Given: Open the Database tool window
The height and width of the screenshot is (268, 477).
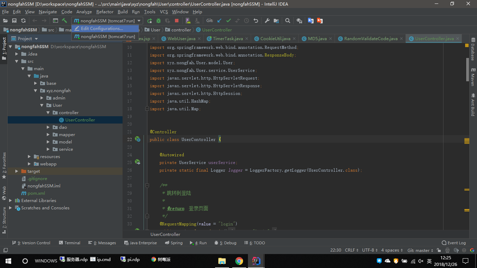Looking at the screenshot, I should click(x=473, y=49).
